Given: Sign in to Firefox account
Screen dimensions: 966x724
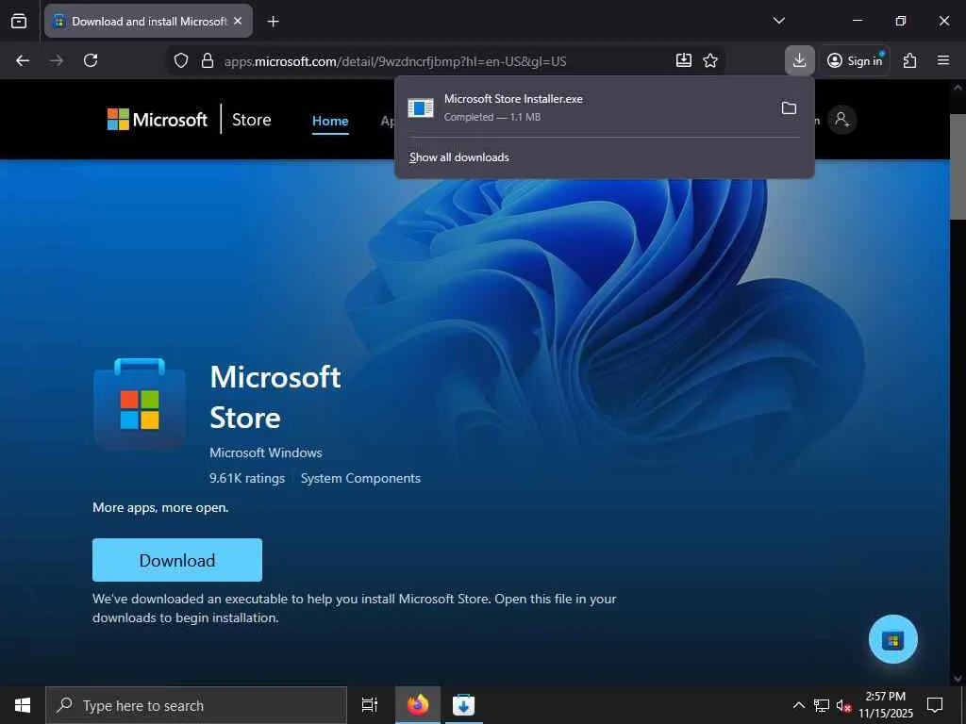Looking at the screenshot, I should pos(855,60).
